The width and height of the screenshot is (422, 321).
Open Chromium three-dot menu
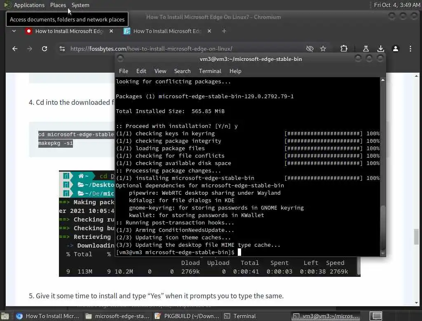(410, 49)
